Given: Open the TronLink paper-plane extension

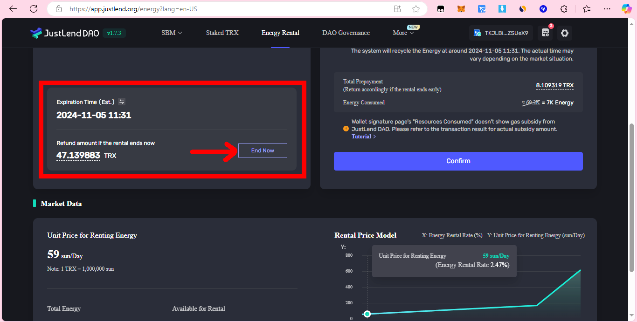Looking at the screenshot, I should coord(482,9).
